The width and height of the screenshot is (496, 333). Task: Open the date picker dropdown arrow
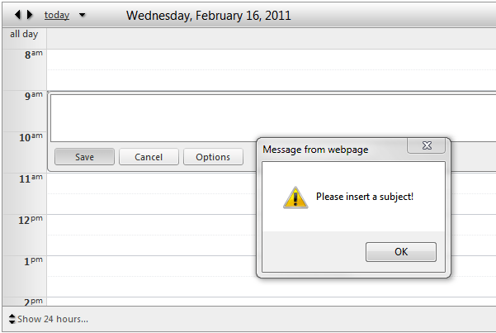point(83,15)
